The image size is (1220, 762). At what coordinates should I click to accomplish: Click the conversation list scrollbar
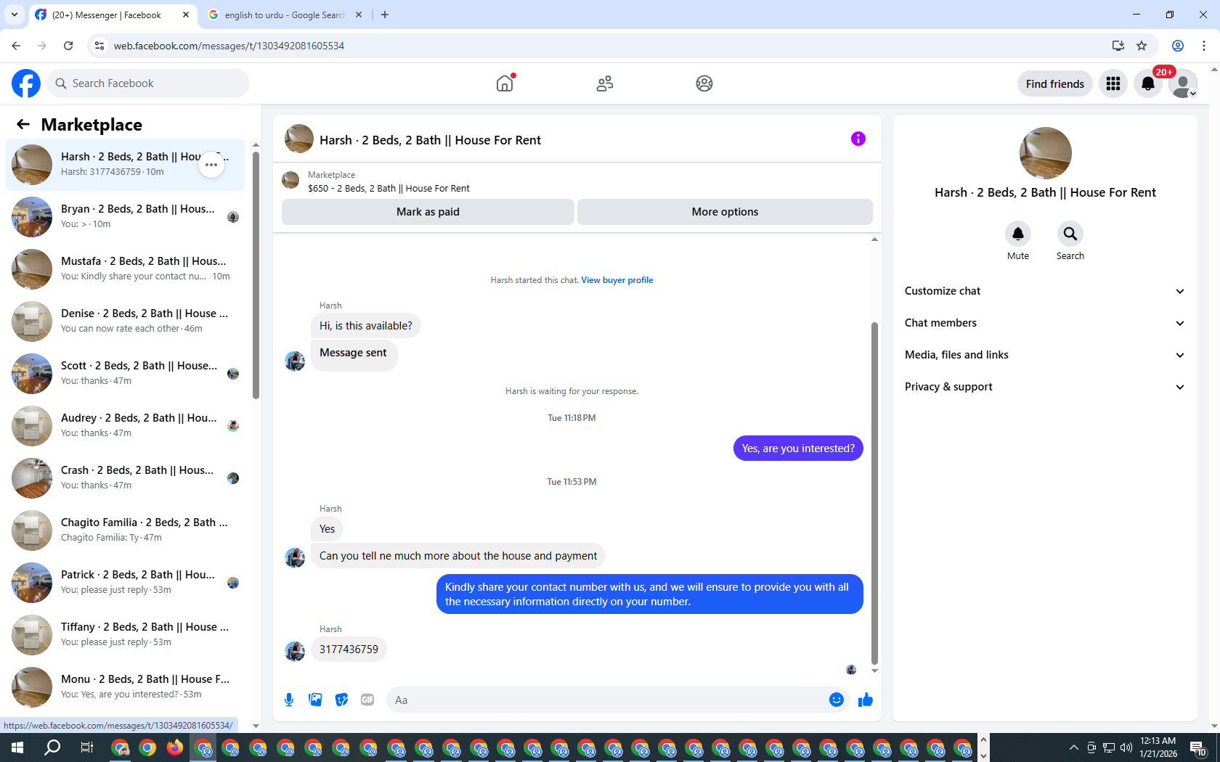256,276
